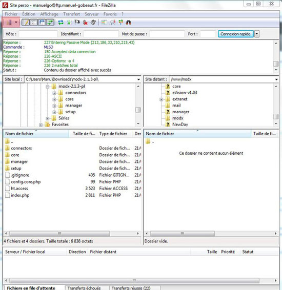The image size is (282, 290).
Task: Select the remote manager folder icon
Action: tap(168, 112)
